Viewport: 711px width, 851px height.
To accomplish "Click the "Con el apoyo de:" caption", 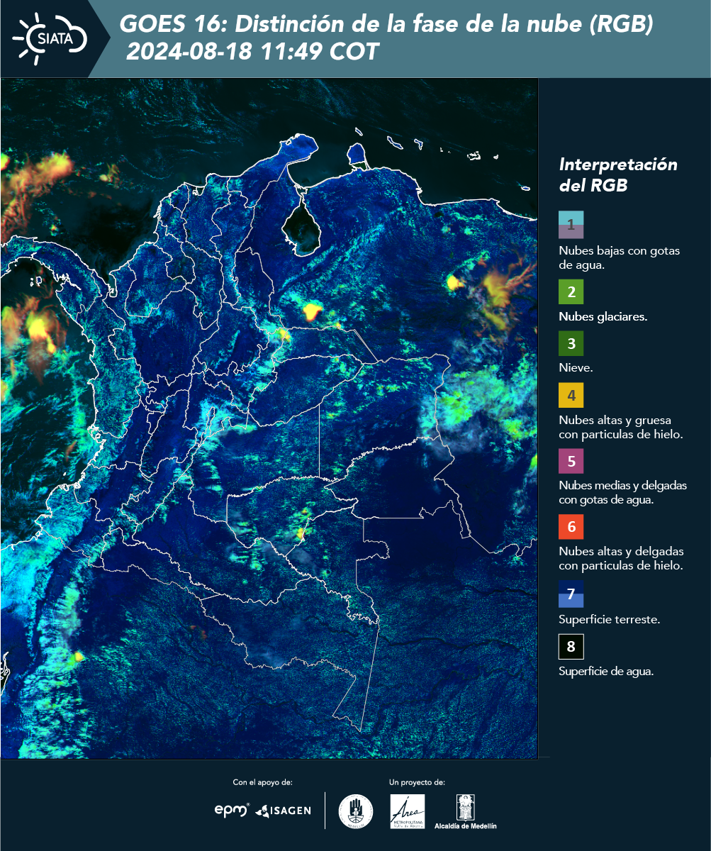I will 262,782.
